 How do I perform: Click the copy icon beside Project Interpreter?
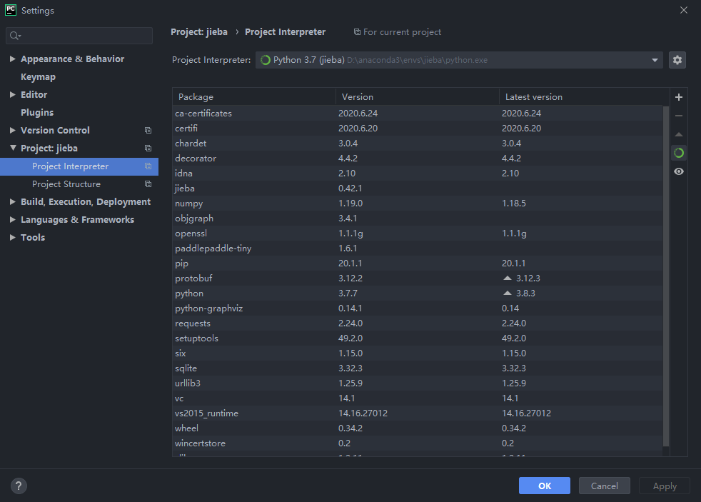[x=148, y=166]
